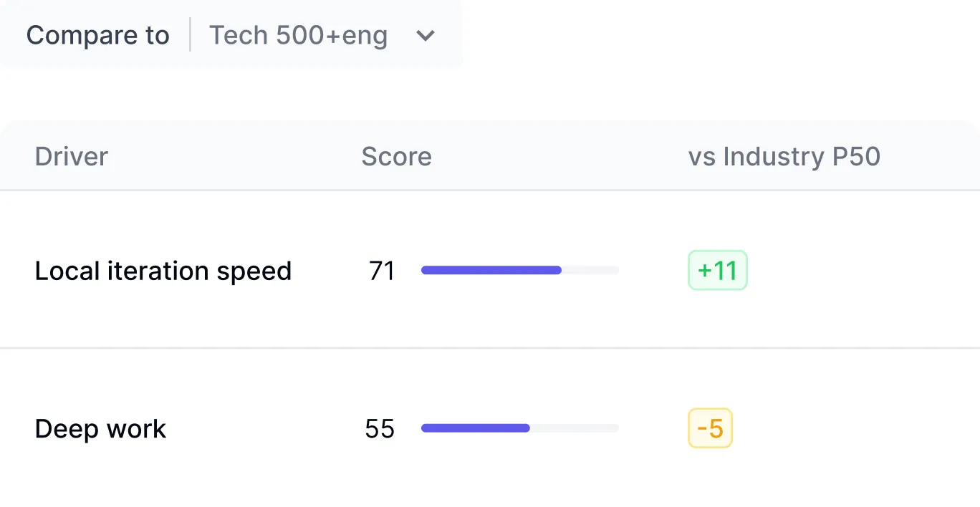The width and height of the screenshot is (980, 507).
Task: Click the chevron arrow beside Tech 500+eng
Action: point(426,36)
